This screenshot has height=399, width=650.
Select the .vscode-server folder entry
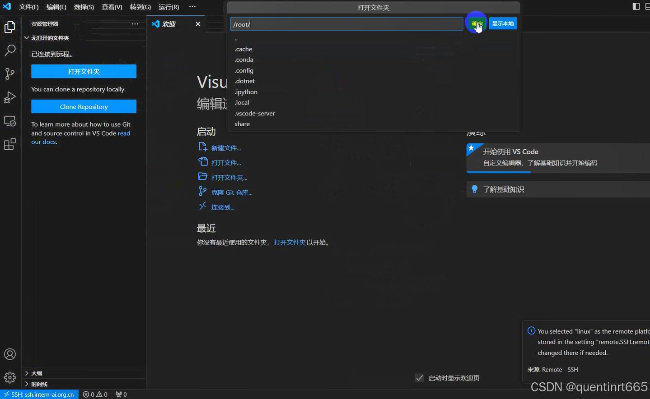[x=373, y=113]
